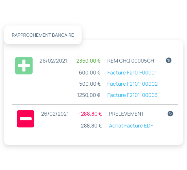187x170 pixels.
Task: Select the Rapprochement Bancaire tab
Action: [x=43, y=35]
